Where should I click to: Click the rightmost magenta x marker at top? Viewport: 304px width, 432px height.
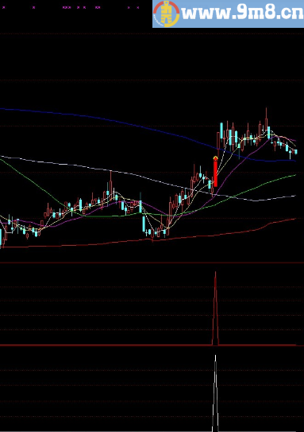tap(137, 8)
